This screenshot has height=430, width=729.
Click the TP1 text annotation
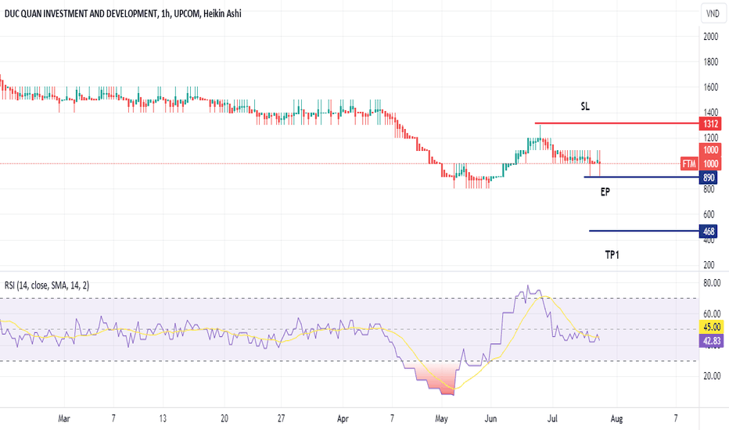point(612,255)
